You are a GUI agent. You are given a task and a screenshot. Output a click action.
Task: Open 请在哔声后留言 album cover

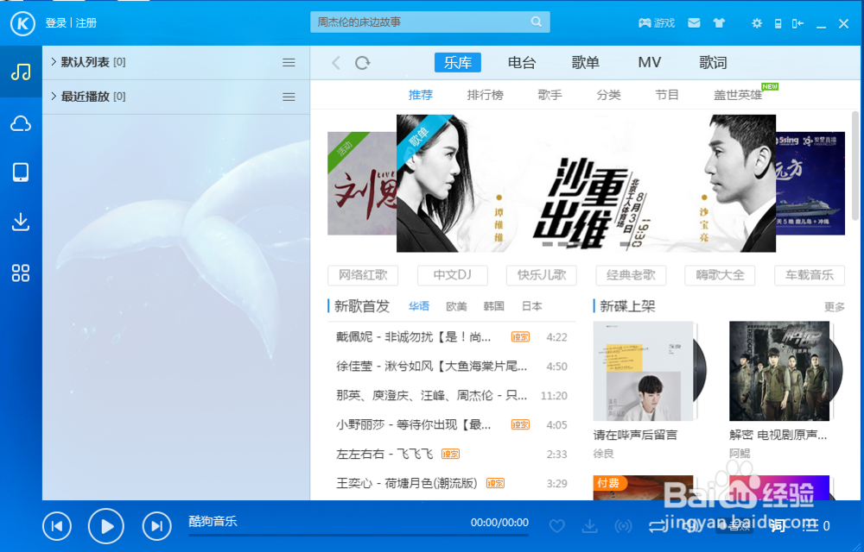coord(644,371)
